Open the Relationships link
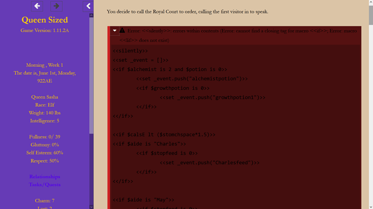The height and width of the screenshot is (209, 373). pyautogui.click(x=45, y=177)
